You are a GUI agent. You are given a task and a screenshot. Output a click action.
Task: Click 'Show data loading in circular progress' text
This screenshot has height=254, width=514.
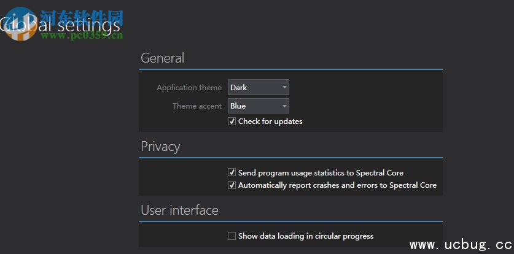point(306,236)
